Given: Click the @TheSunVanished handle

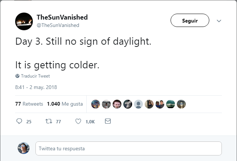Looking at the screenshot, I should tap(58, 25).
